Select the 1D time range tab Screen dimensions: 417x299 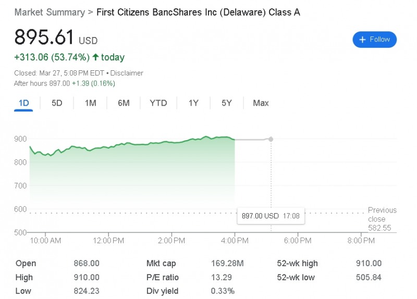pos(23,103)
